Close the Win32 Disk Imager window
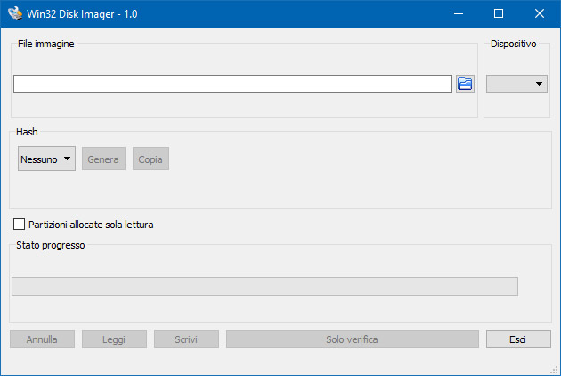The width and height of the screenshot is (561, 376). tap(540, 13)
